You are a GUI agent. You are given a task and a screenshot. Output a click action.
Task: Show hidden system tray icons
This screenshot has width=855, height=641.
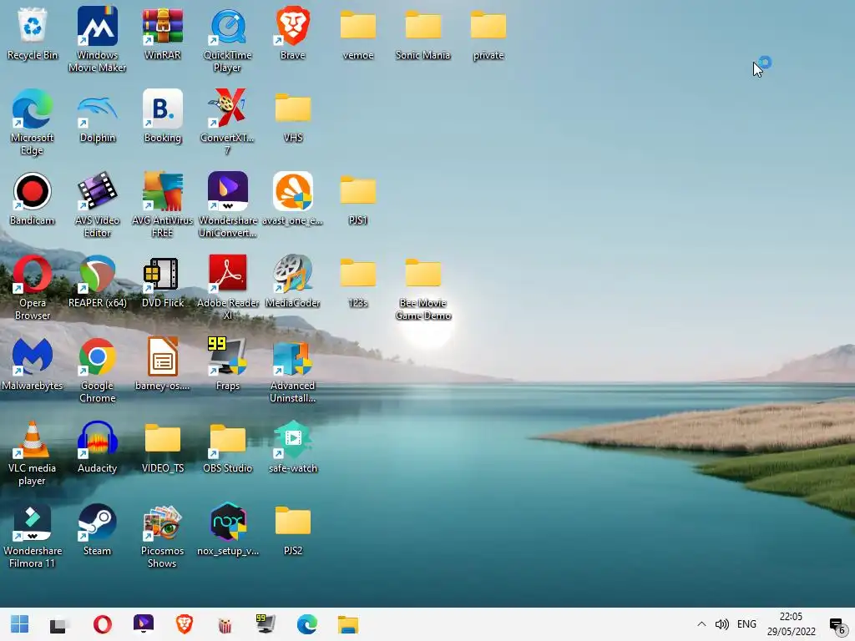point(701,624)
